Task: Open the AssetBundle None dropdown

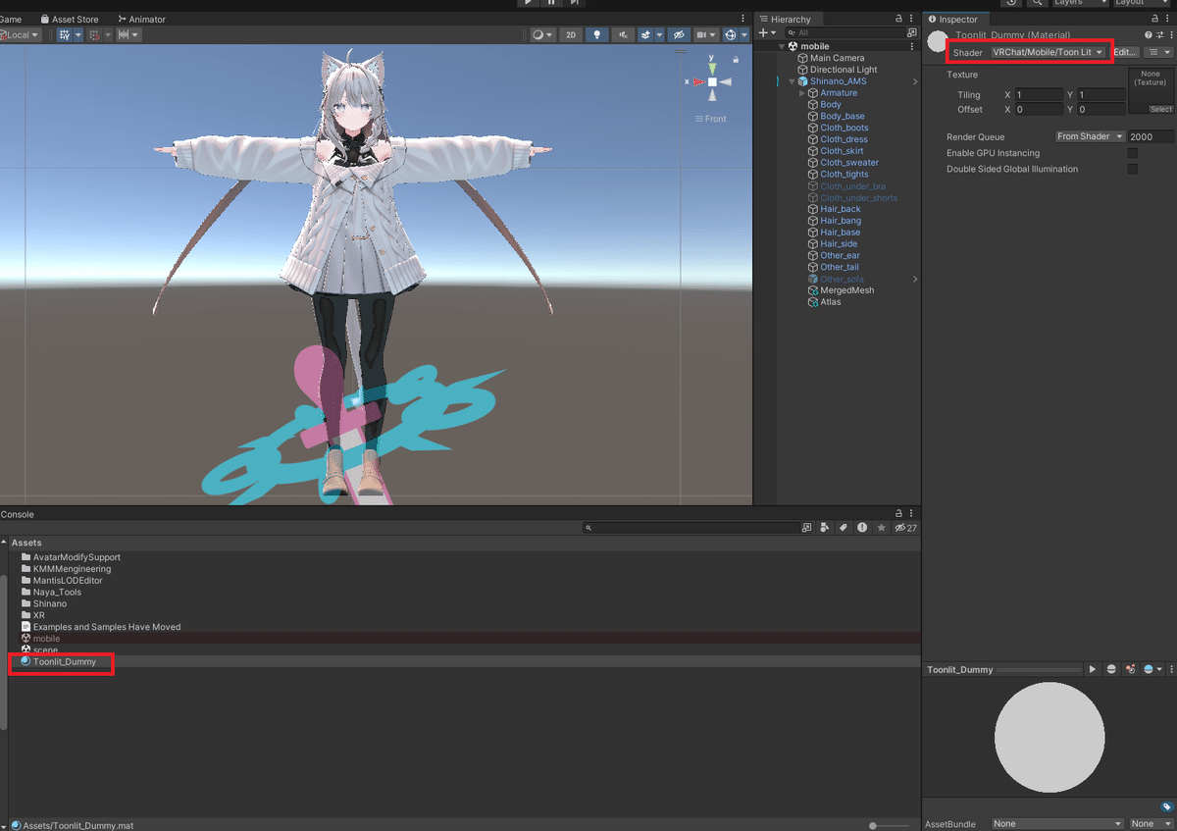Action: coord(1057,824)
